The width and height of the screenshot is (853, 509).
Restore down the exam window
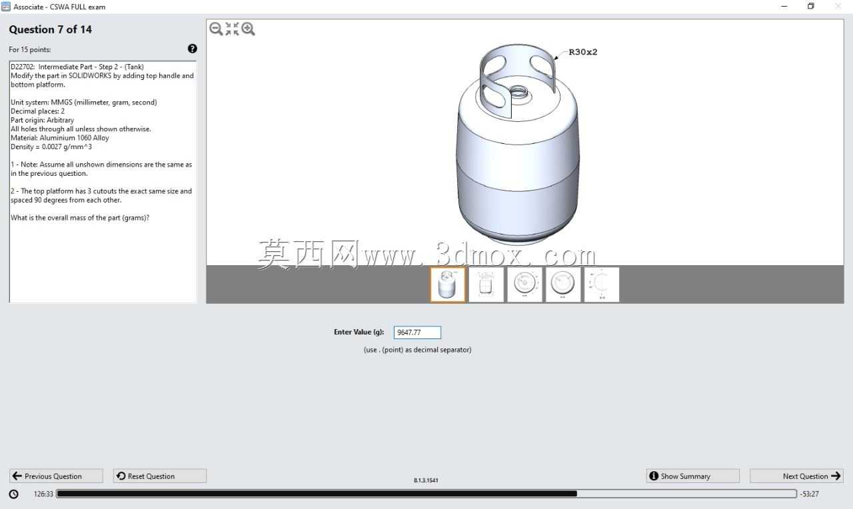[x=811, y=7]
